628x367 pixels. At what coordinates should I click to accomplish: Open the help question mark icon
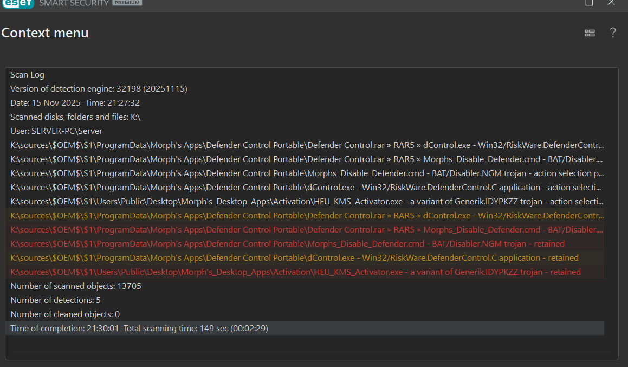pos(613,33)
